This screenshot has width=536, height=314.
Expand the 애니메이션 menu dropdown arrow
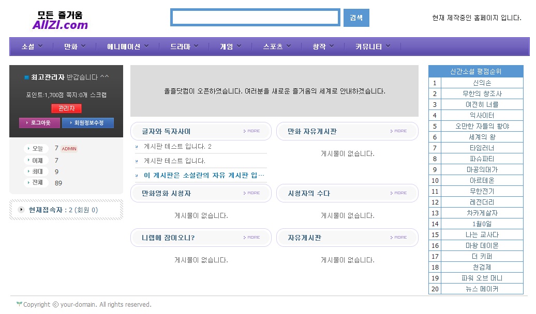[146, 46]
